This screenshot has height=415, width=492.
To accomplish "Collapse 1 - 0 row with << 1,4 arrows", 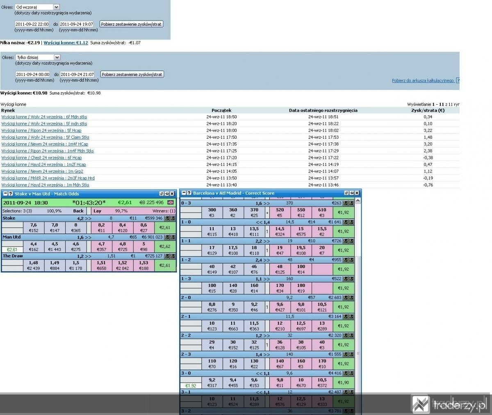I will (262, 222).
